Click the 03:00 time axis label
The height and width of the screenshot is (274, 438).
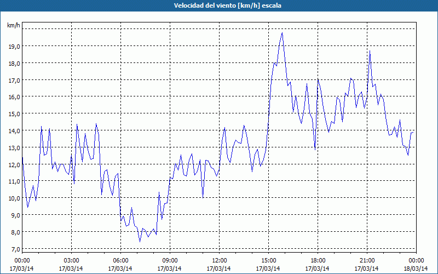coord(72,261)
